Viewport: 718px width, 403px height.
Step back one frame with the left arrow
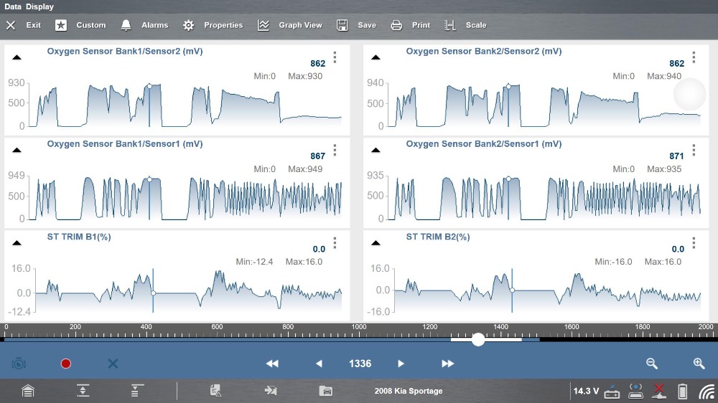[319, 364]
